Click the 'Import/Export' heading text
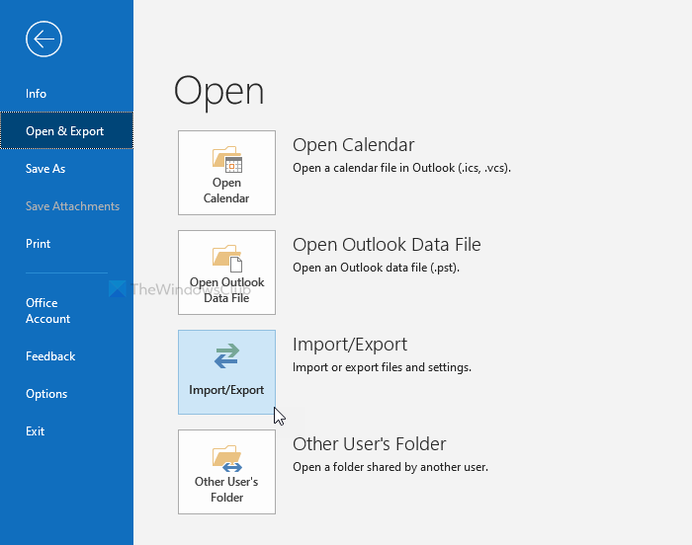The height and width of the screenshot is (545, 692). tap(350, 345)
